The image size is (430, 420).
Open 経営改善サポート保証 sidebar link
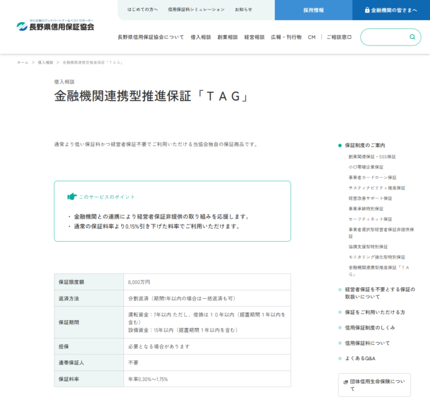point(370,198)
